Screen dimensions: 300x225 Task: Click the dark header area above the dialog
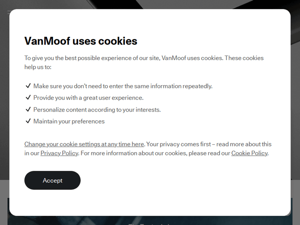coord(150,4)
